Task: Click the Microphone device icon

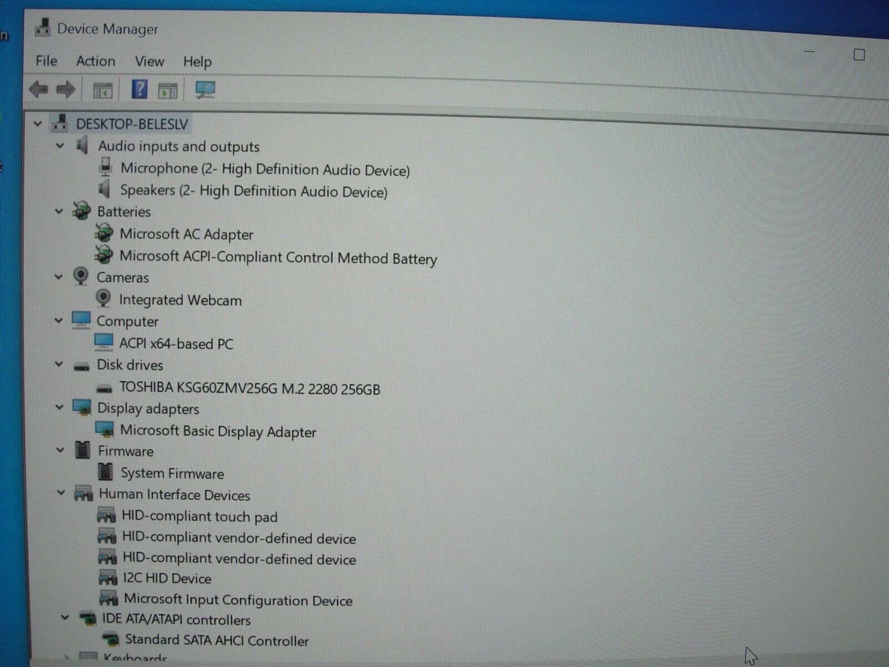Action: [x=106, y=167]
